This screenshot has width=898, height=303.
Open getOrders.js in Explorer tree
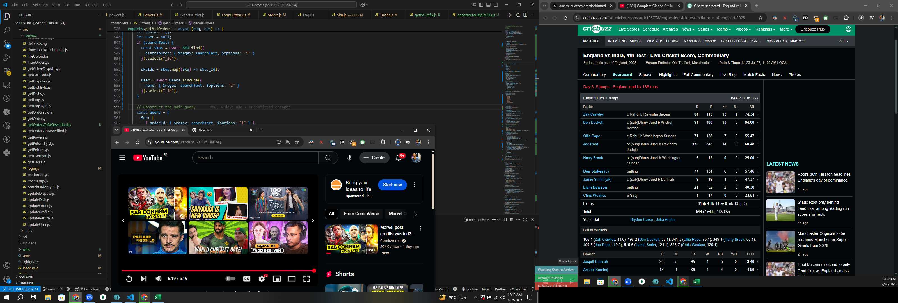tap(37, 119)
